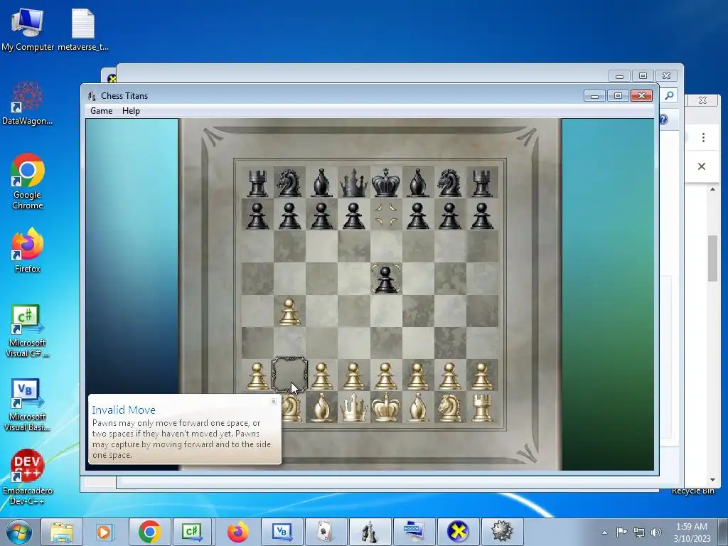Select the white bishop on c1
Screen dimensions: 728x546
tap(321, 407)
